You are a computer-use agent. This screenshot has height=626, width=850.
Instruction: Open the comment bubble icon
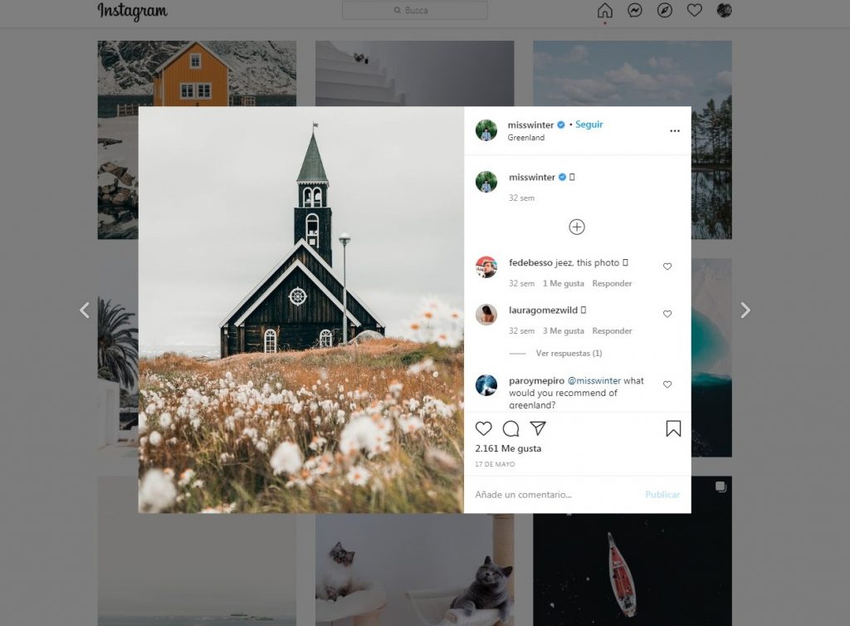[511, 428]
